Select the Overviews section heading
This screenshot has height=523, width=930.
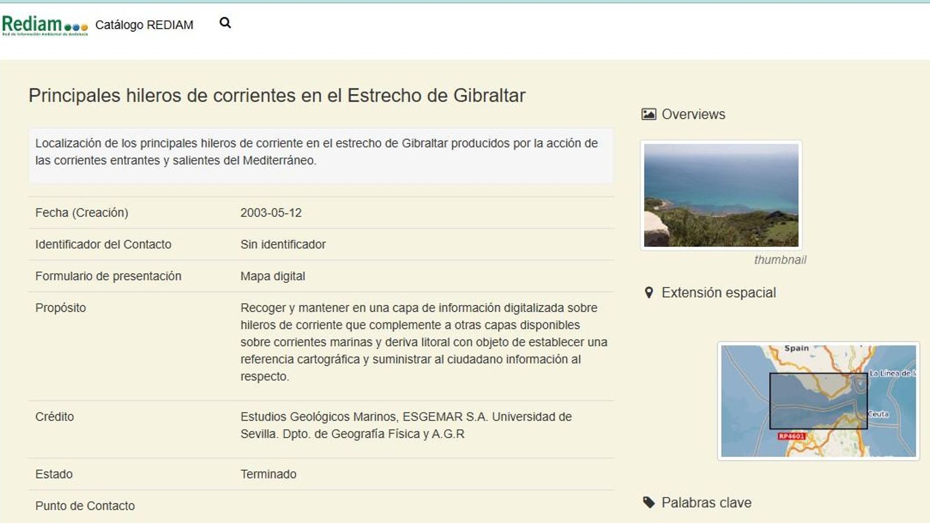pos(692,114)
